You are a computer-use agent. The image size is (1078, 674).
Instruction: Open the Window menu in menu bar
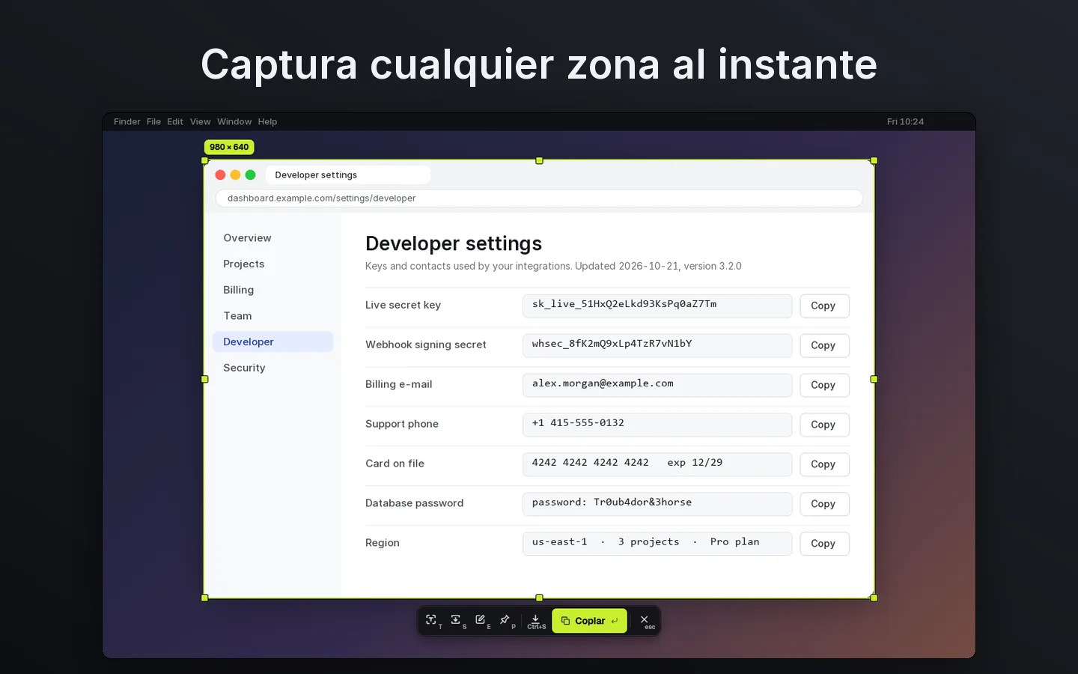[234, 121]
